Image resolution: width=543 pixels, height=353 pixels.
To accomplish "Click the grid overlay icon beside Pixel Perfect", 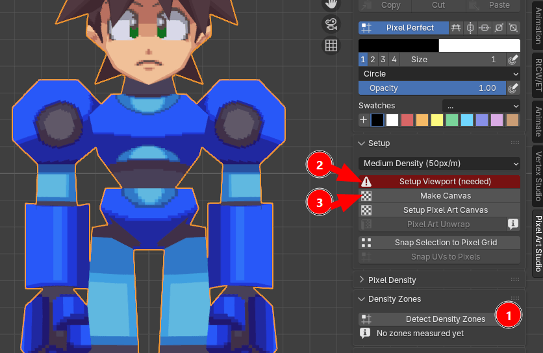I will [456, 28].
